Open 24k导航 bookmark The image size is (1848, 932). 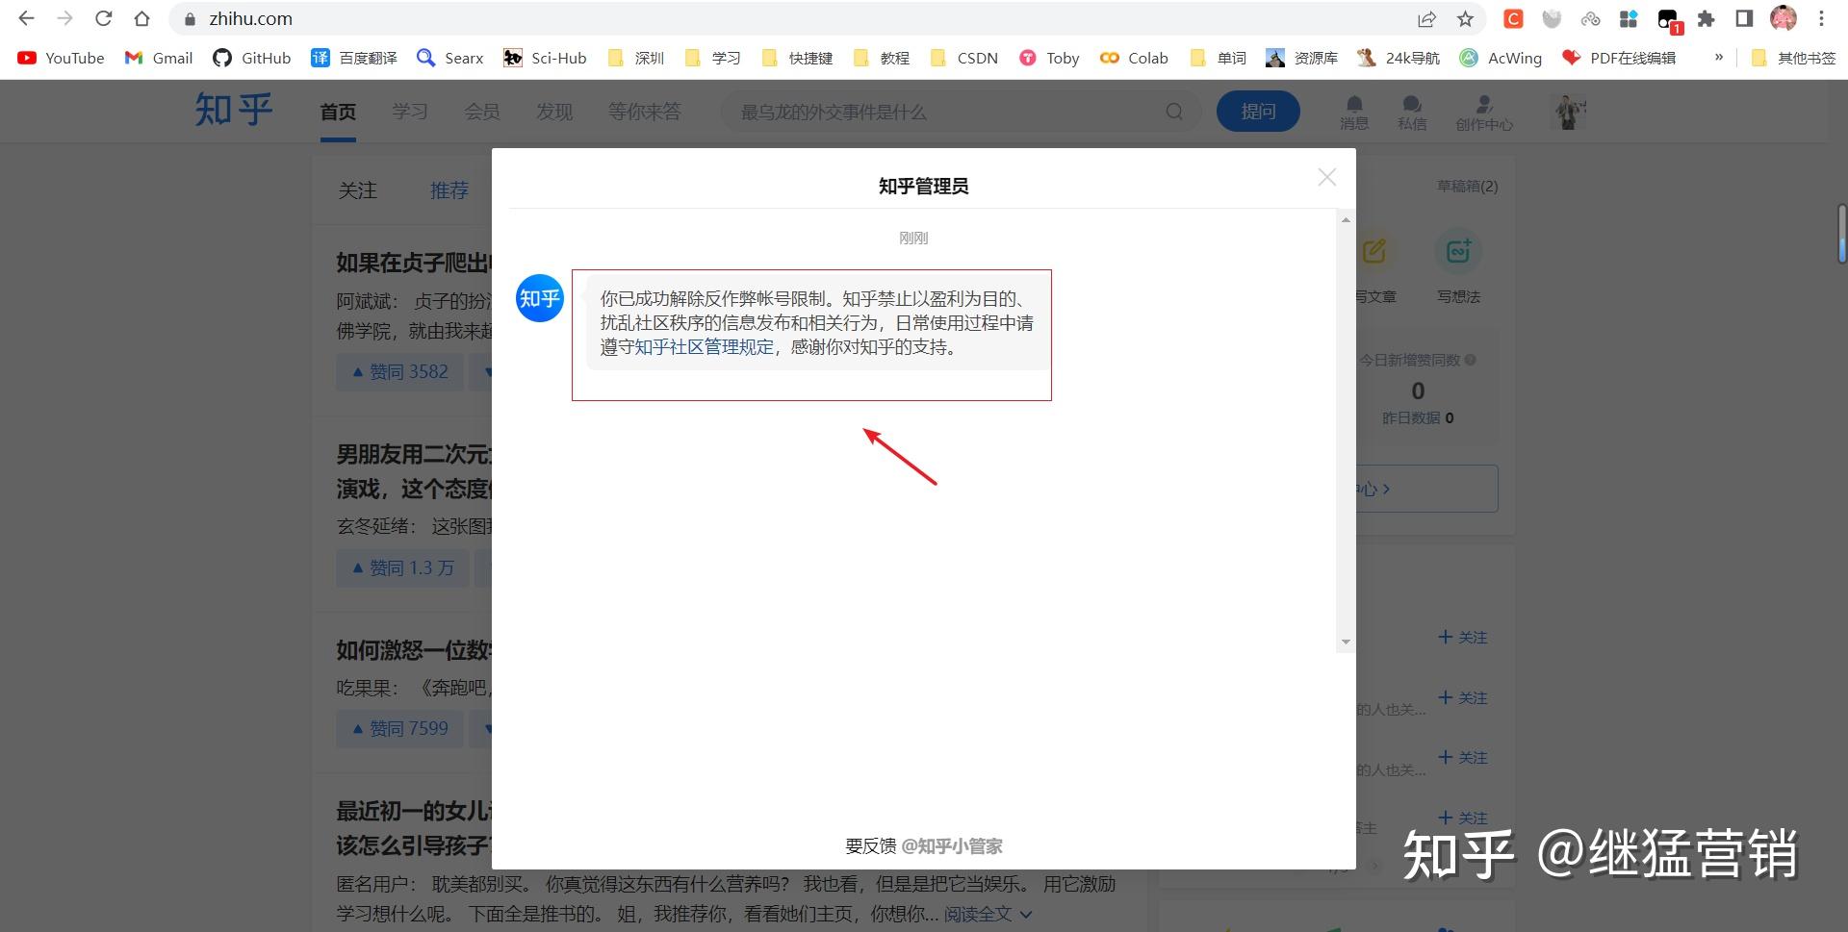(1399, 58)
